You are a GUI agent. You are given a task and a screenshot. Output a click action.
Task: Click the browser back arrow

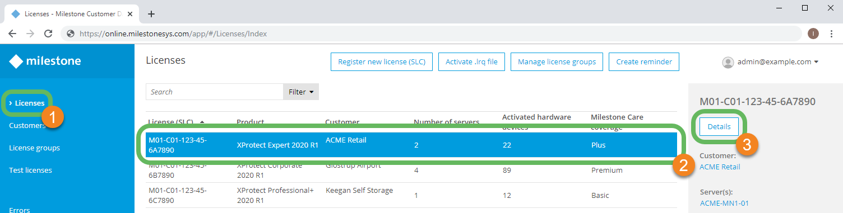tap(12, 34)
